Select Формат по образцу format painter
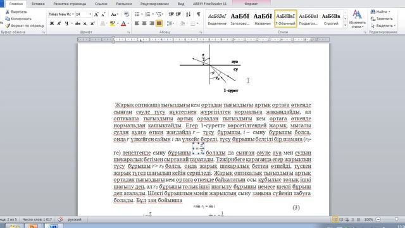Image resolution: width=405 pixels, height=228 pixels. pyautogui.click(x=25, y=26)
